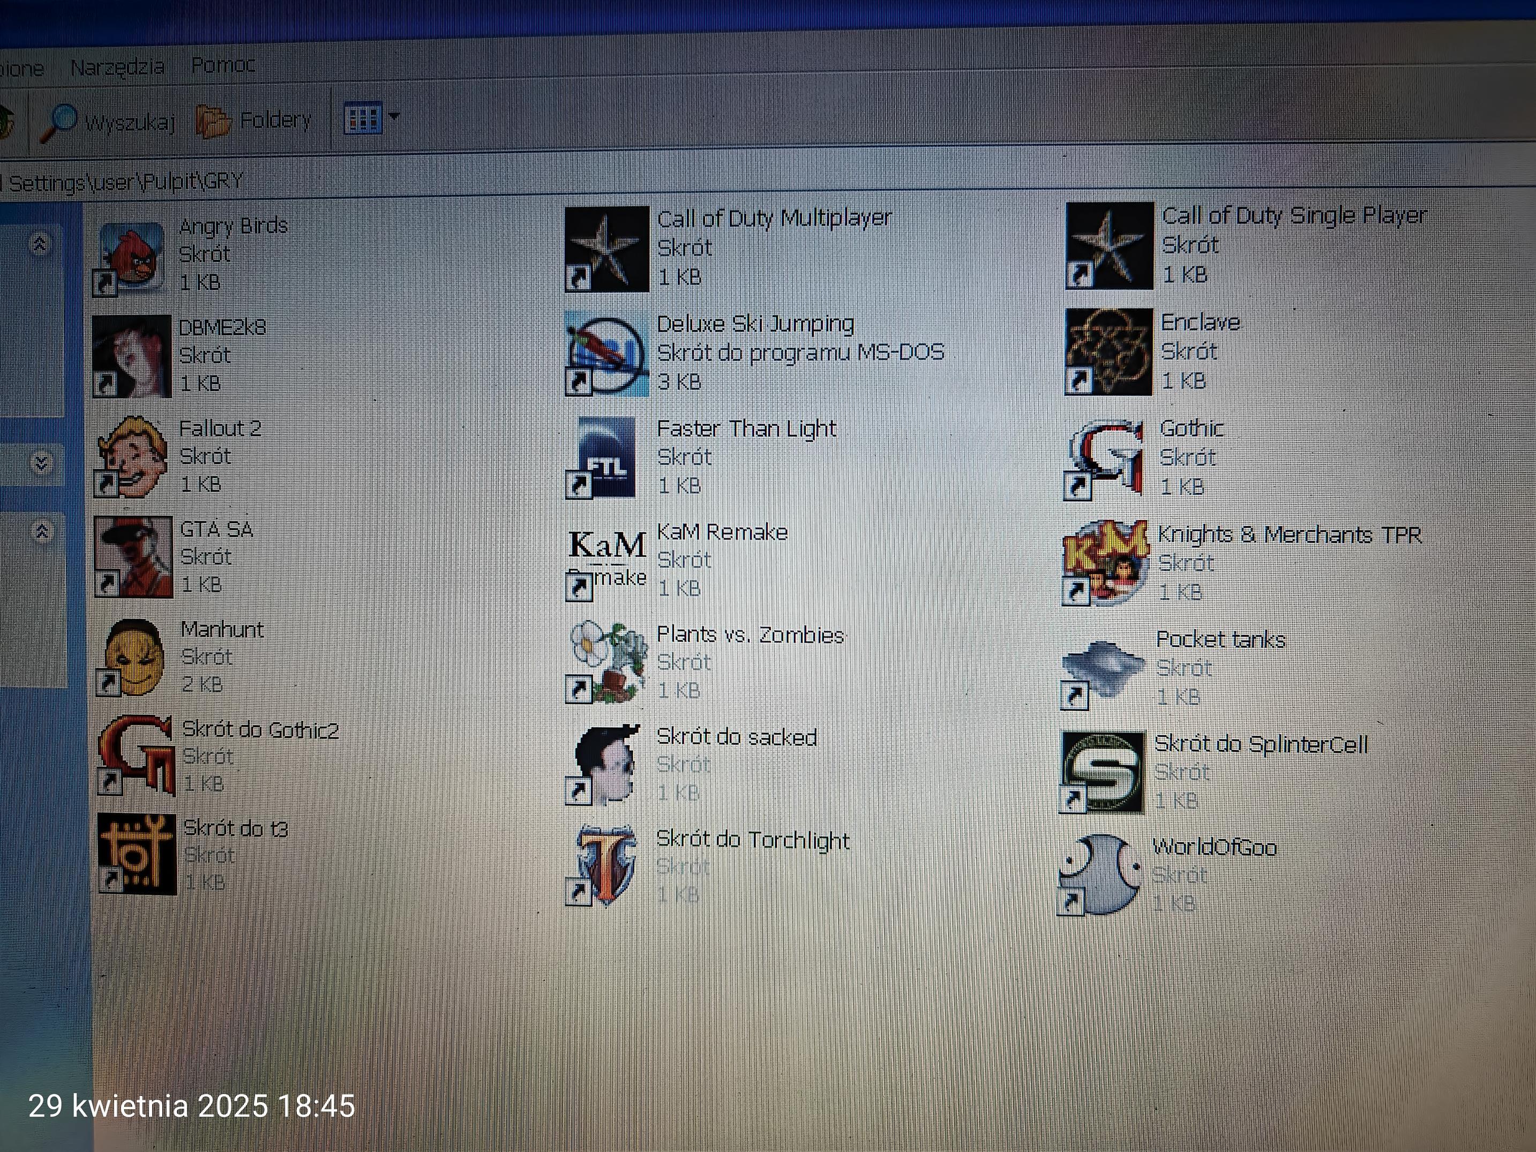Select the Fallout 2 Vault Boy icon
This screenshot has height=1152, width=1536.
[133, 456]
